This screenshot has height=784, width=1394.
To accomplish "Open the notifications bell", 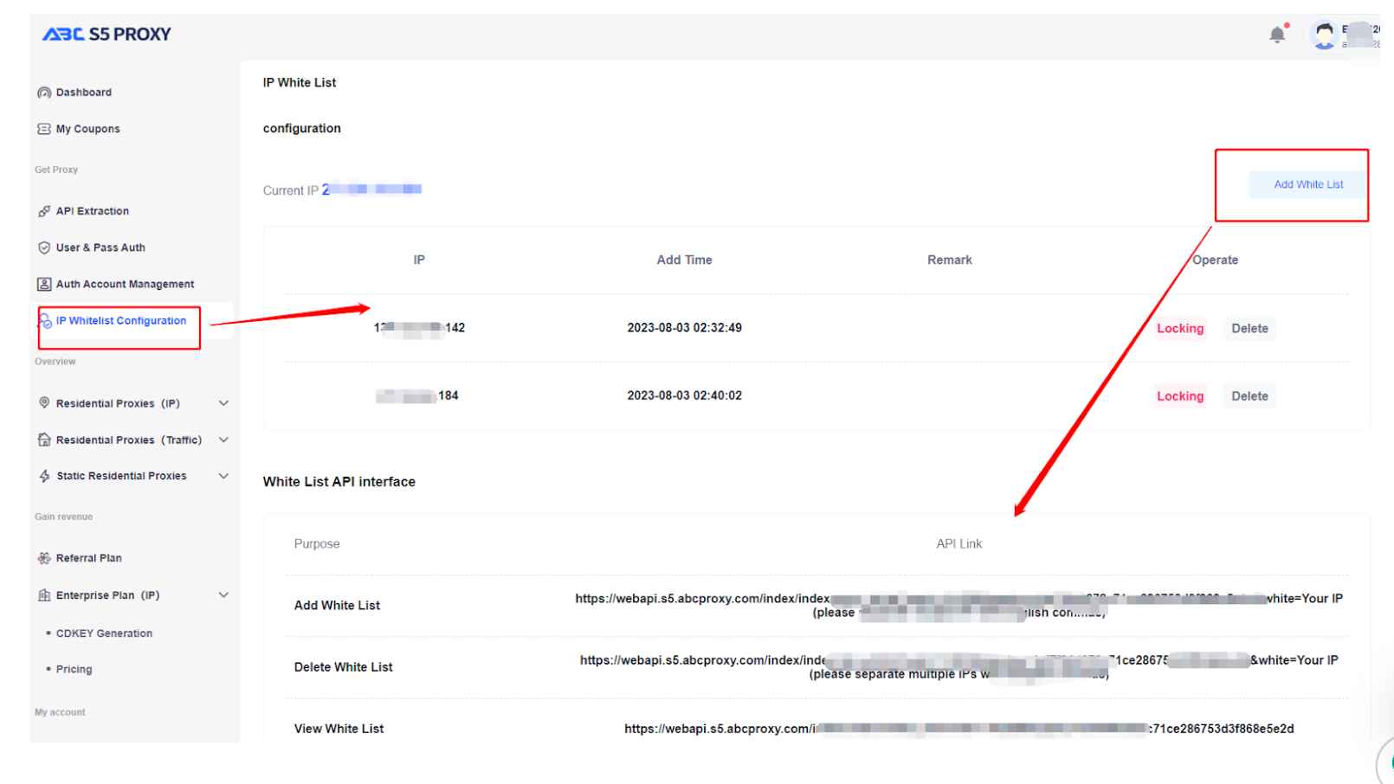I will click(x=1277, y=35).
